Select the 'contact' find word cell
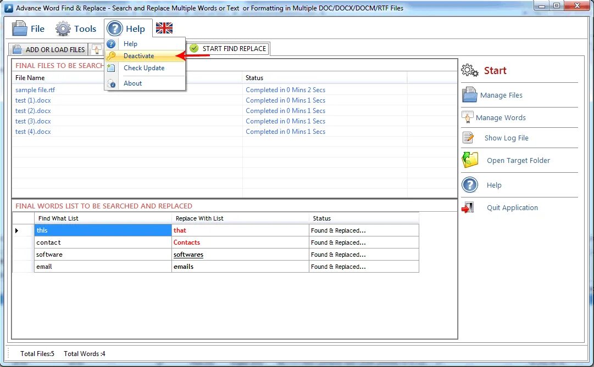The width and height of the screenshot is (594, 367). tap(103, 242)
